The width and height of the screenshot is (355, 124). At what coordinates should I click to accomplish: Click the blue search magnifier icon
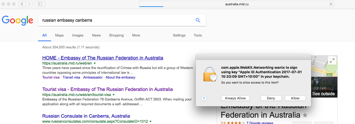[198, 20]
